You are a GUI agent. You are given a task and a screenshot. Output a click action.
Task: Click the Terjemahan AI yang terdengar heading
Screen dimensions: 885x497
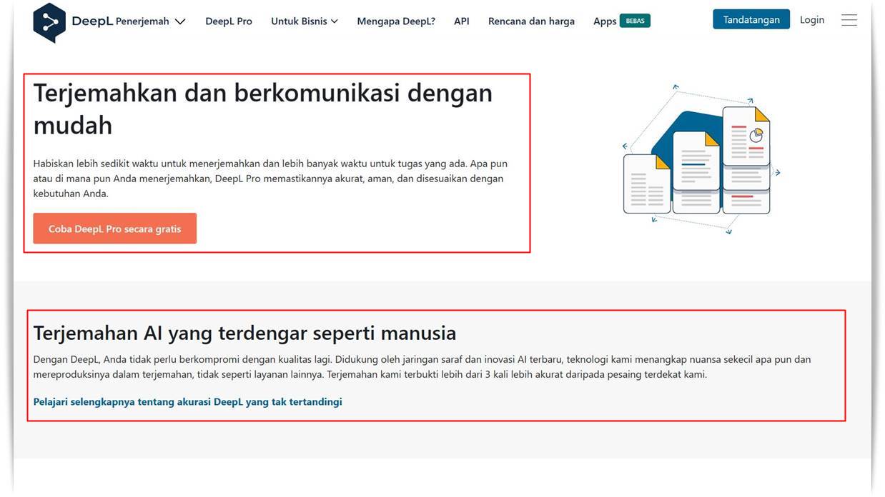[x=244, y=333]
